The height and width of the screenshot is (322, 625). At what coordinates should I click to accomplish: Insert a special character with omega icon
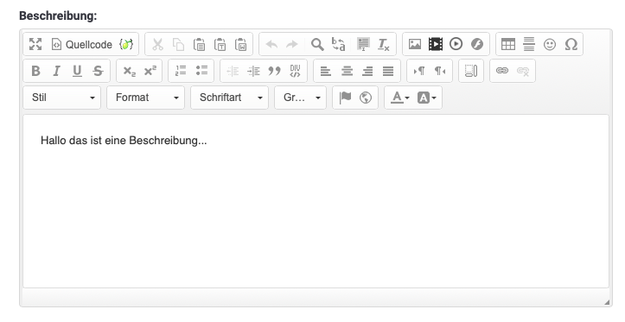click(x=571, y=44)
